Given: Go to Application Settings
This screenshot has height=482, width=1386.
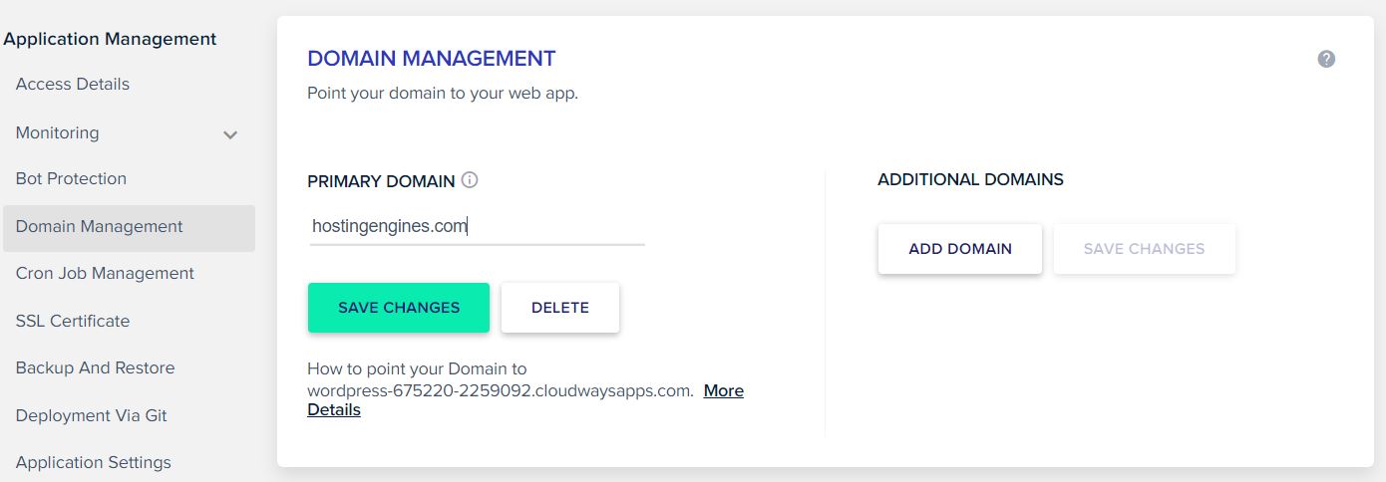Looking at the screenshot, I should (x=94, y=462).
